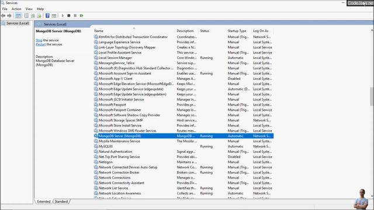Select Microsoft Windows SMS Router Service
This screenshot has width=374, height=210.
coord(183,131)
